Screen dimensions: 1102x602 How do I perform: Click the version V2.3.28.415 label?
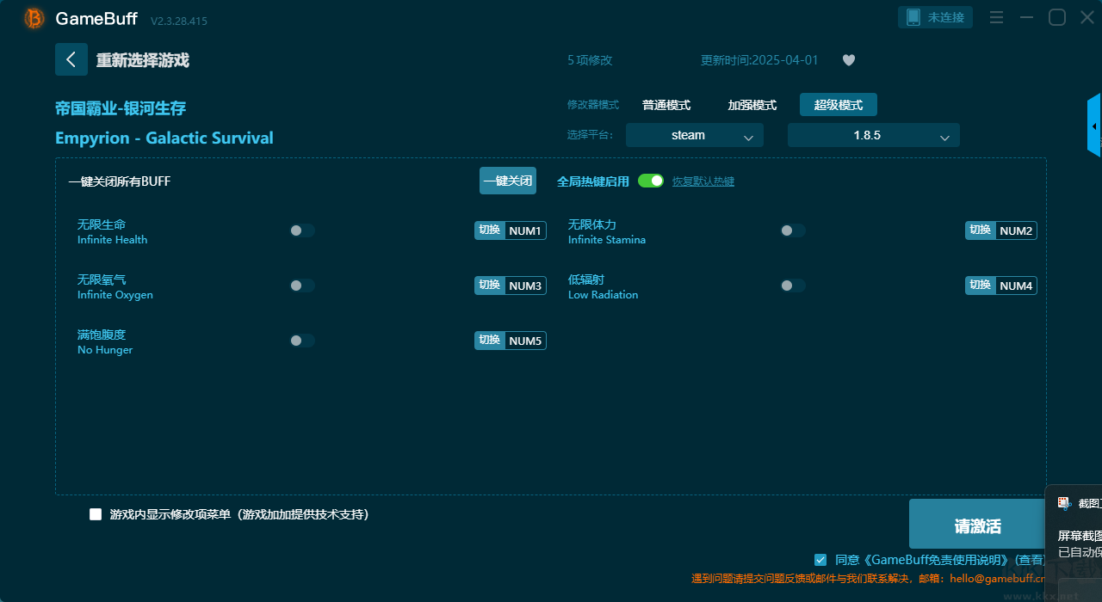pyautogui.click(x=179, y=21)
